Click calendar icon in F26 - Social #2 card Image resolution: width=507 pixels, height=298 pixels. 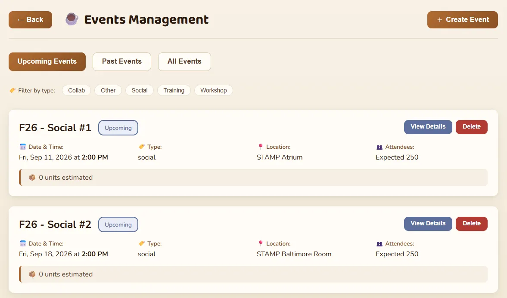coord(23,243)
